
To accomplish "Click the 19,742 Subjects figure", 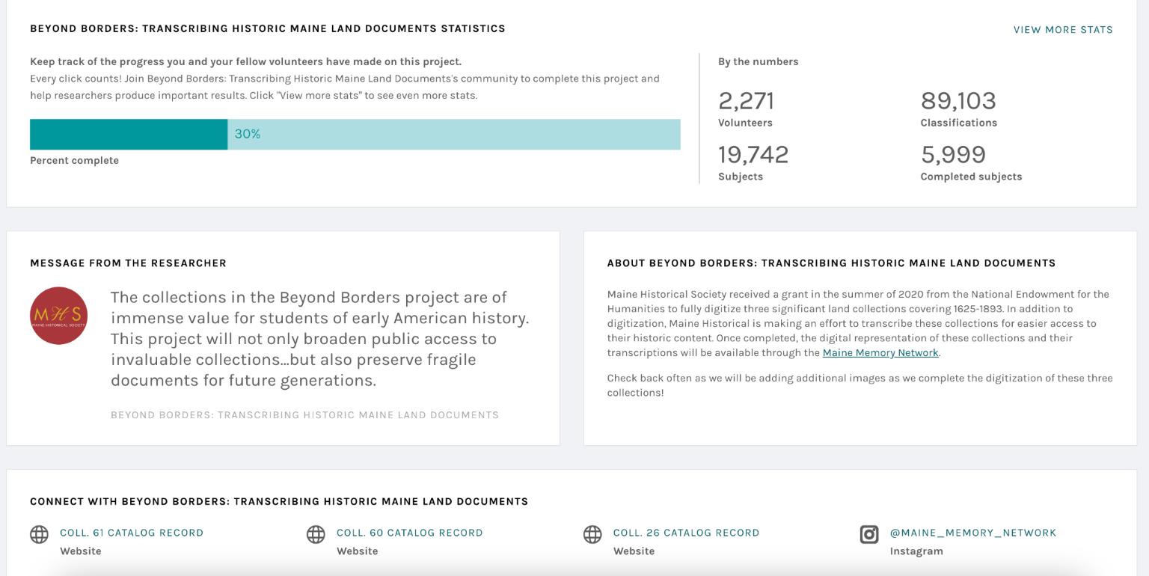I will click(x=753, y=155).
